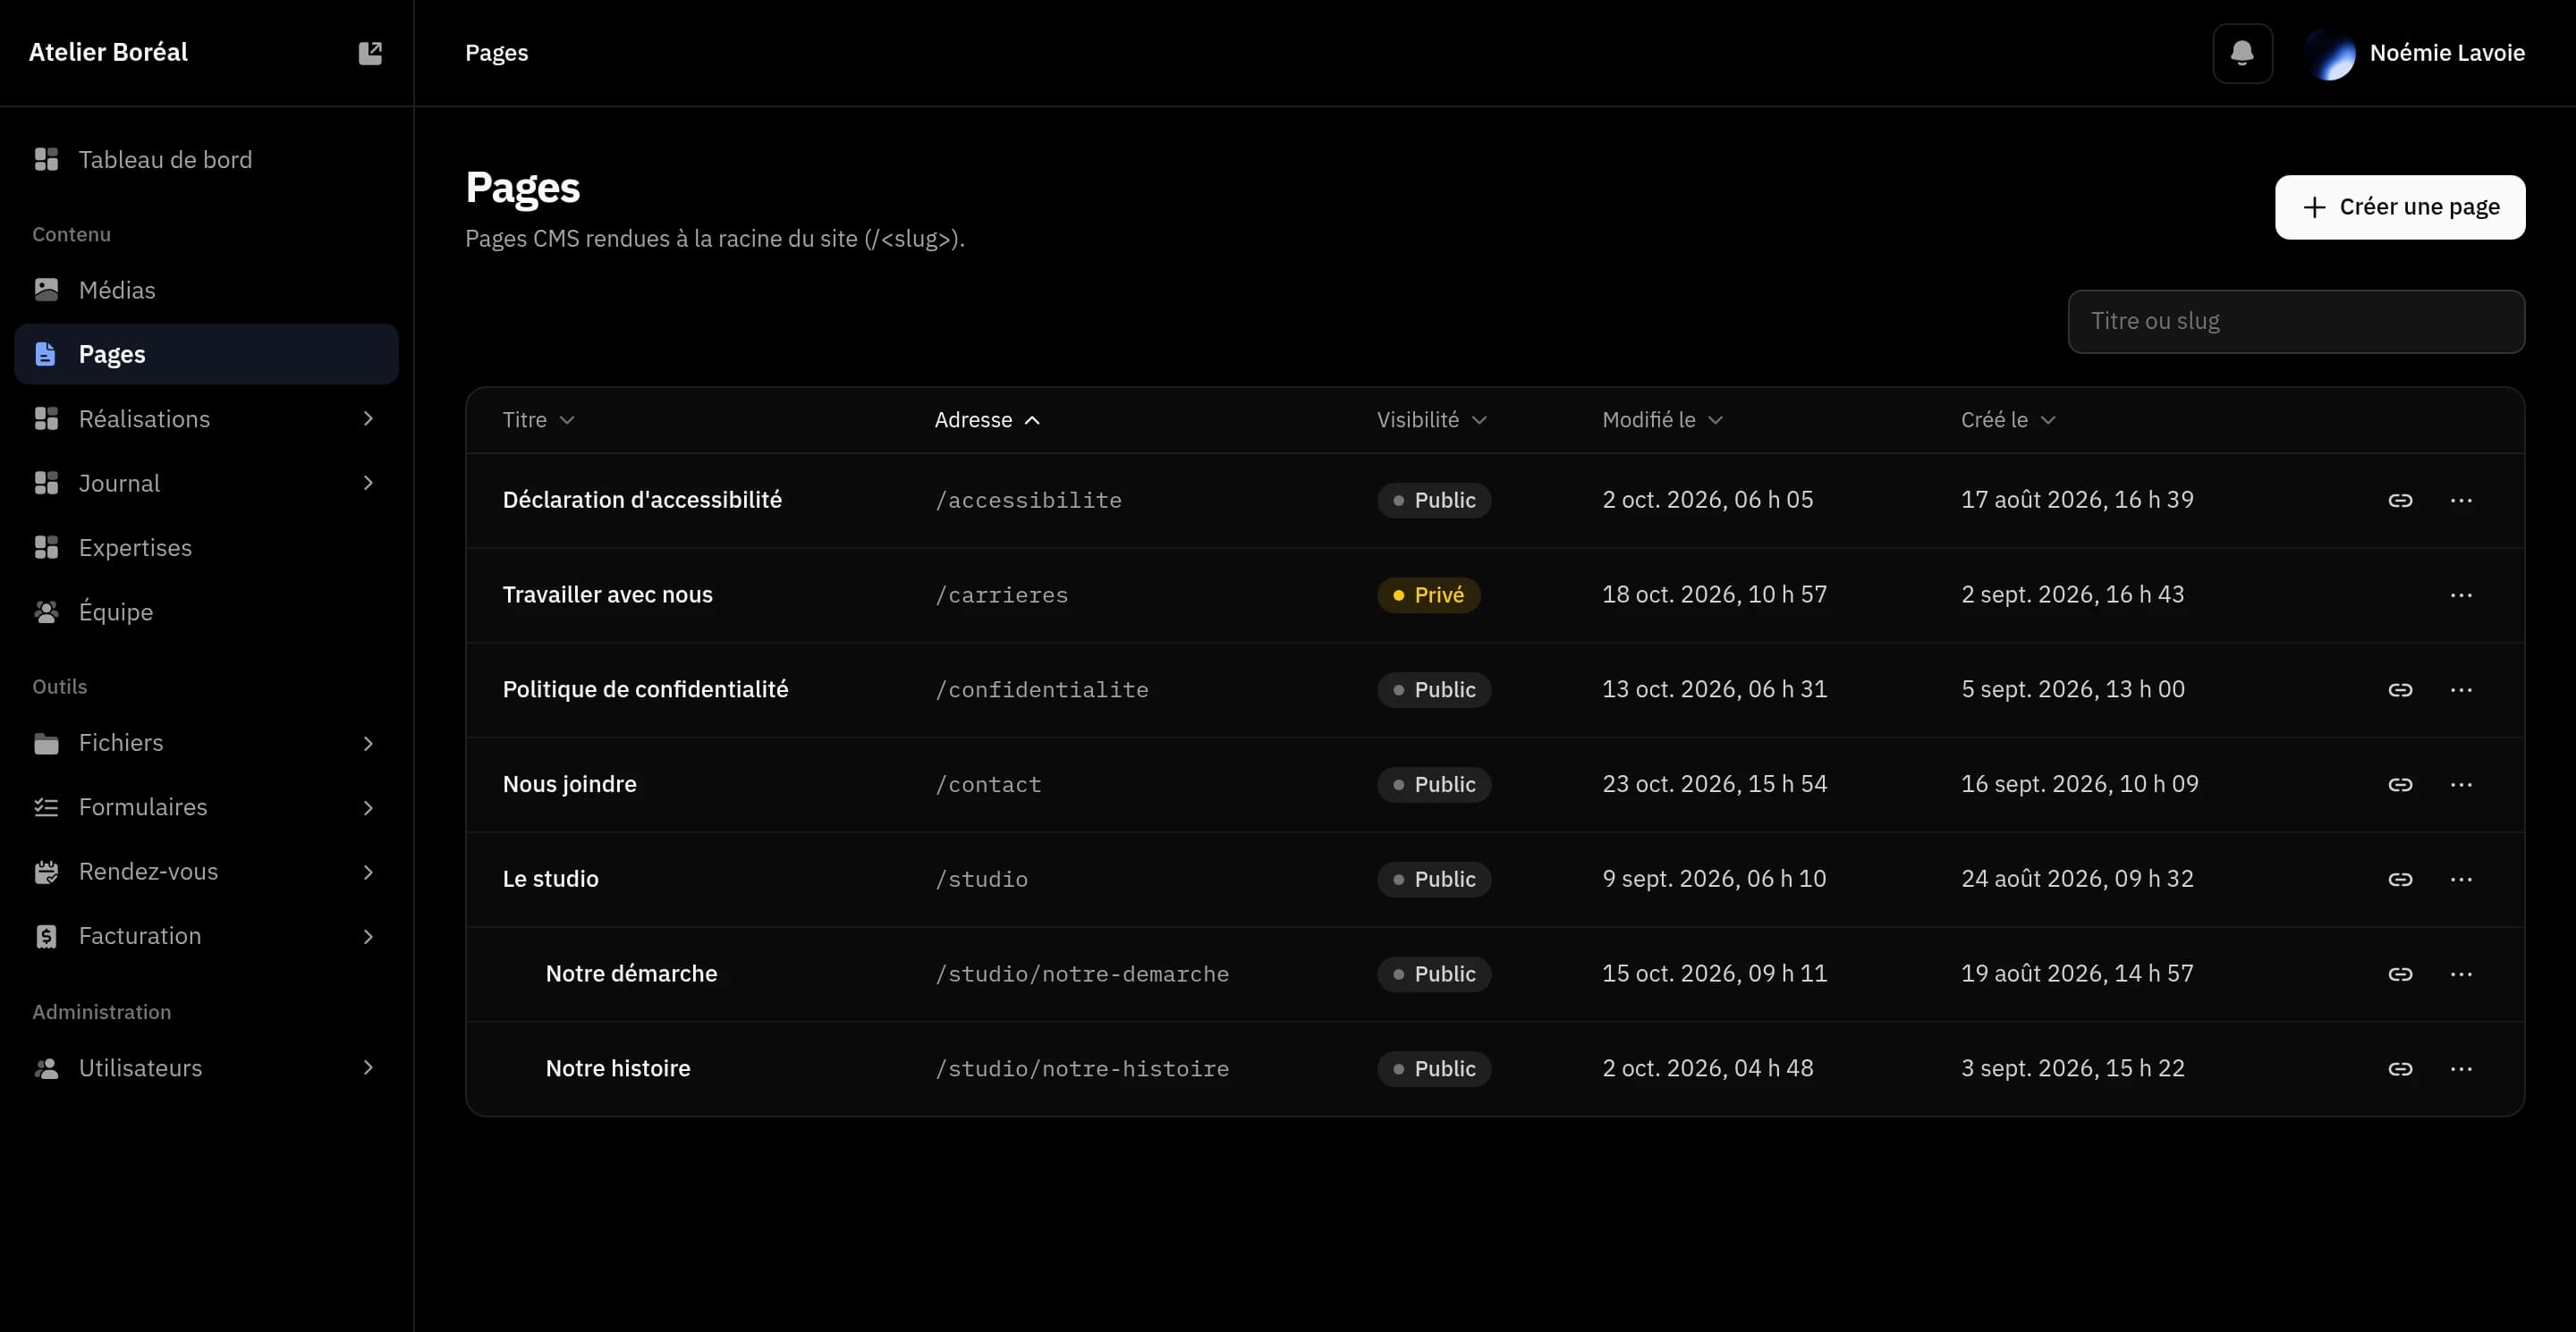Viewport: 2576px width, 1332px height.
Task: Open Expertises in sidebar
Action: coord(207,548)
